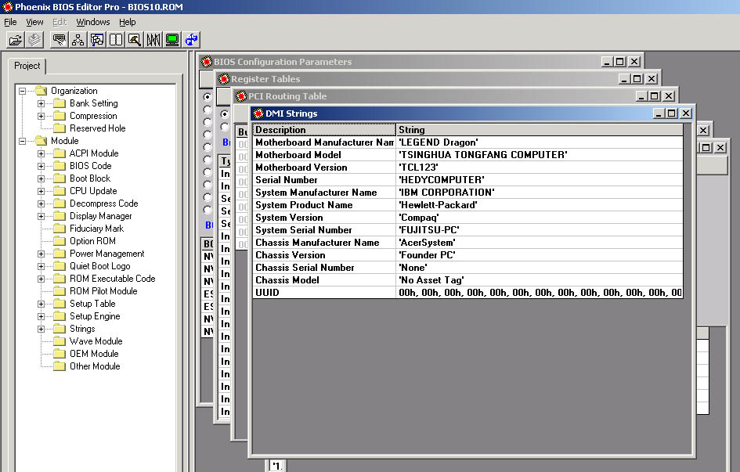The width and height of the screenshot is (740, 472).
Task: Collapse the Module tree branch
Action: [x=23, y=141]
